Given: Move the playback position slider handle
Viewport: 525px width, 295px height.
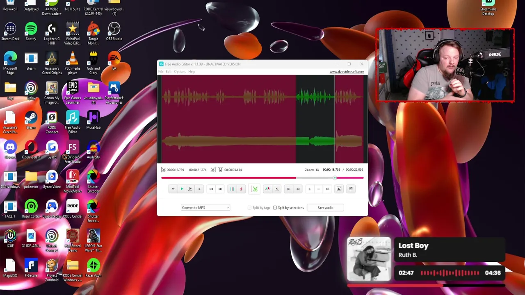Looking at the screenshot, I should pyautogui.click(x=335, y=178).
